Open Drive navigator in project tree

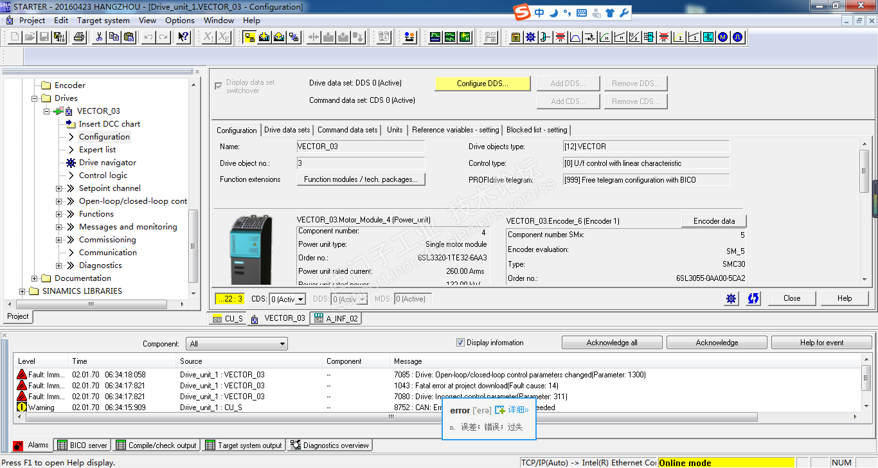pyautogui.click(x=107, y=163)
